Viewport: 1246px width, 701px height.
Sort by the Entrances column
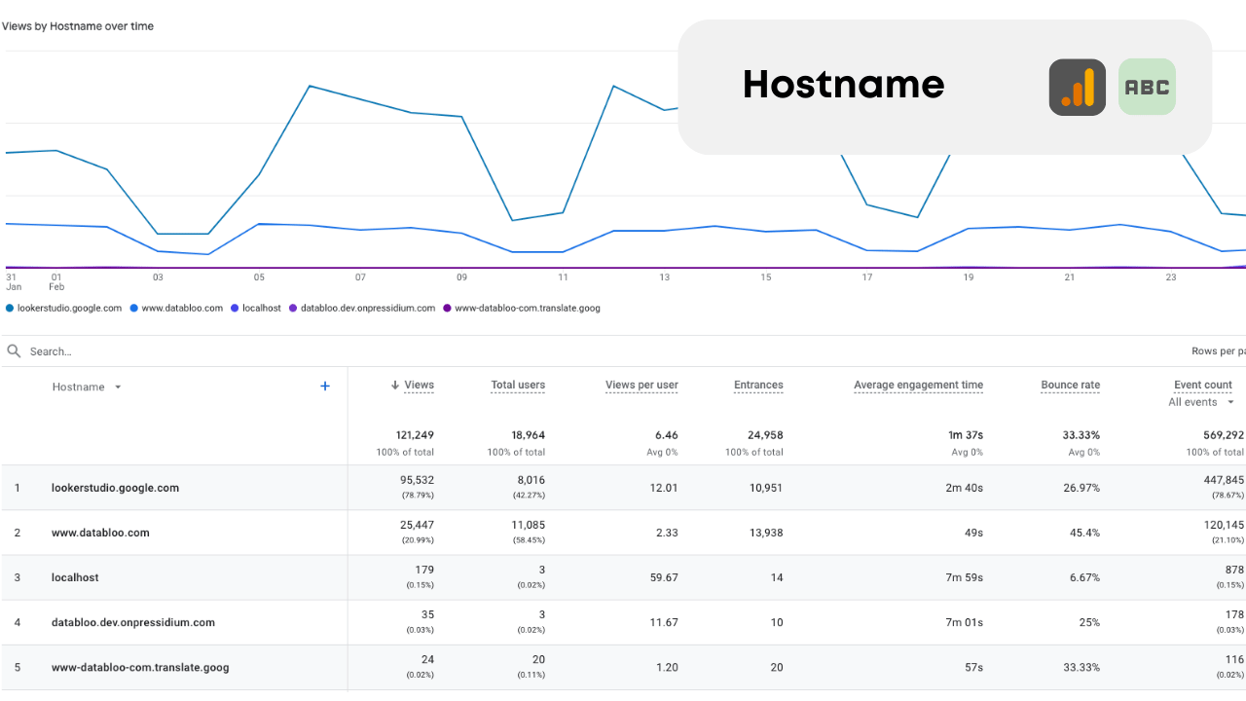tap(758, 385)
